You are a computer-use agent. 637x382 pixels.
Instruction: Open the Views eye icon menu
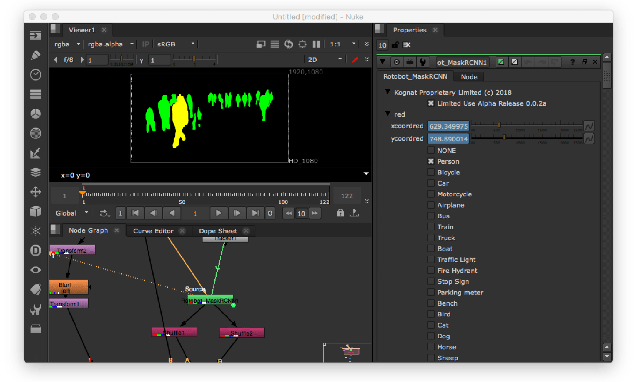(x=35, y=270)
